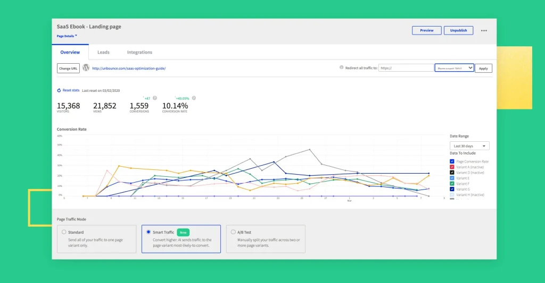Viewport: 545px width, 283px height.
Task: Click the Last reset on 03/02/2020 text
Action: click(101, 90)
